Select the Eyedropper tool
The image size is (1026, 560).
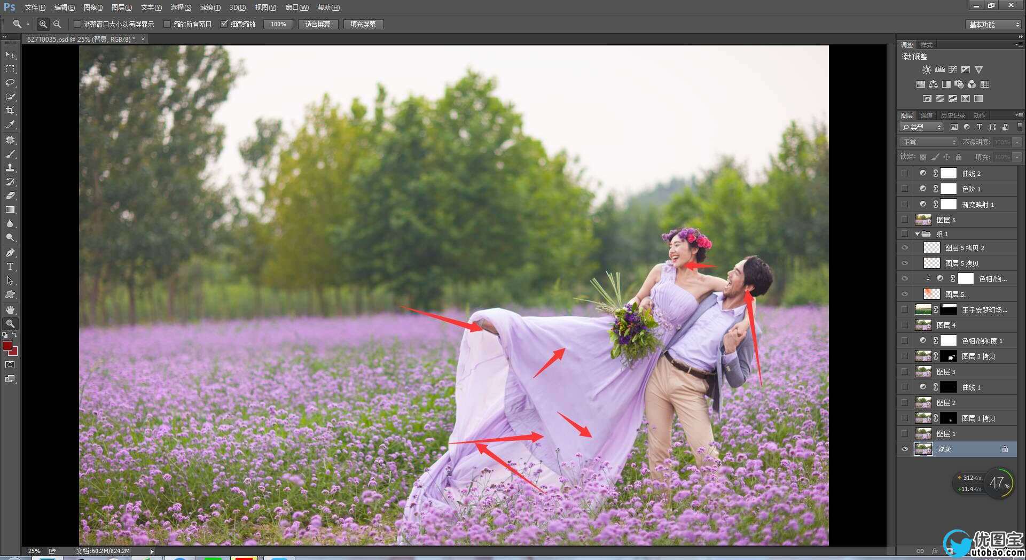click(10, 125)
